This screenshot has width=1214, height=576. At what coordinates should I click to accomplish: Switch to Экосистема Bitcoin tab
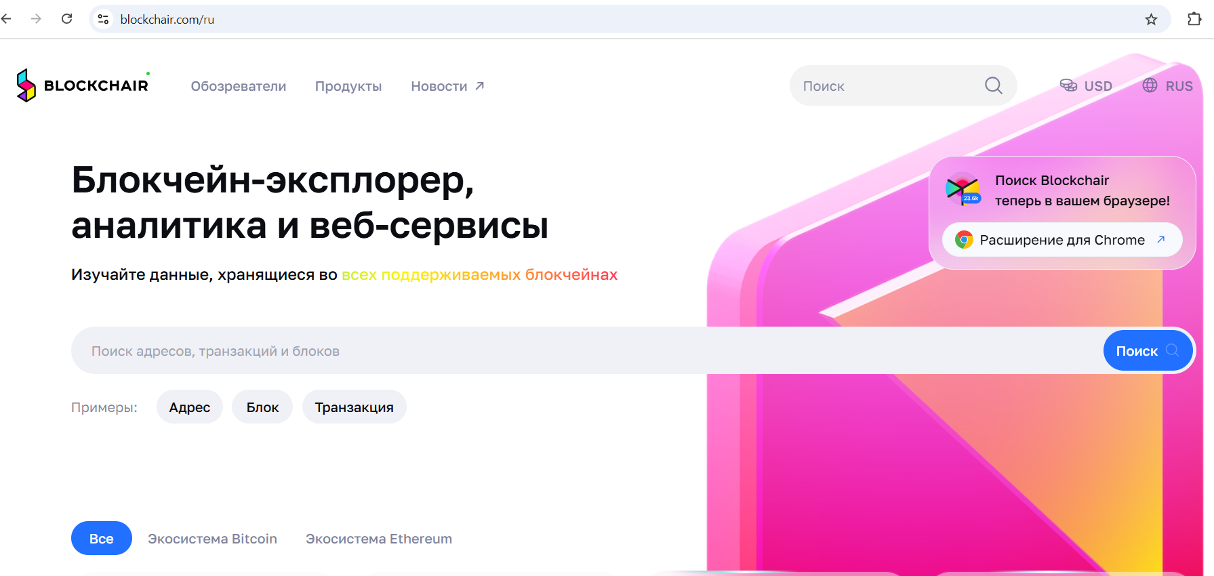[x=212, y=539]
